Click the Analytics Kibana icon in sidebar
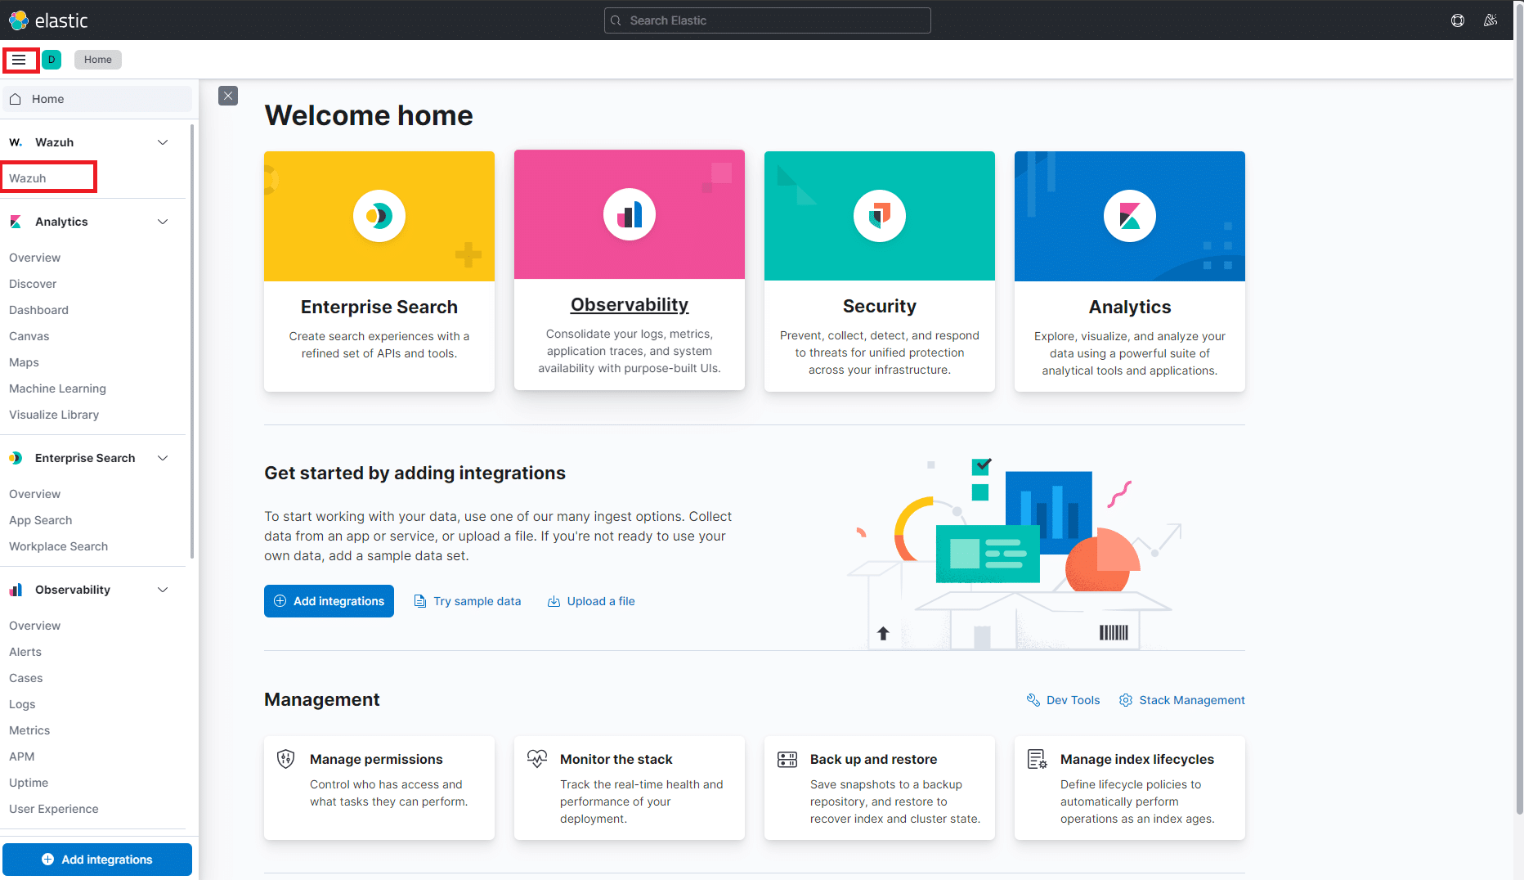 (16, 222)
